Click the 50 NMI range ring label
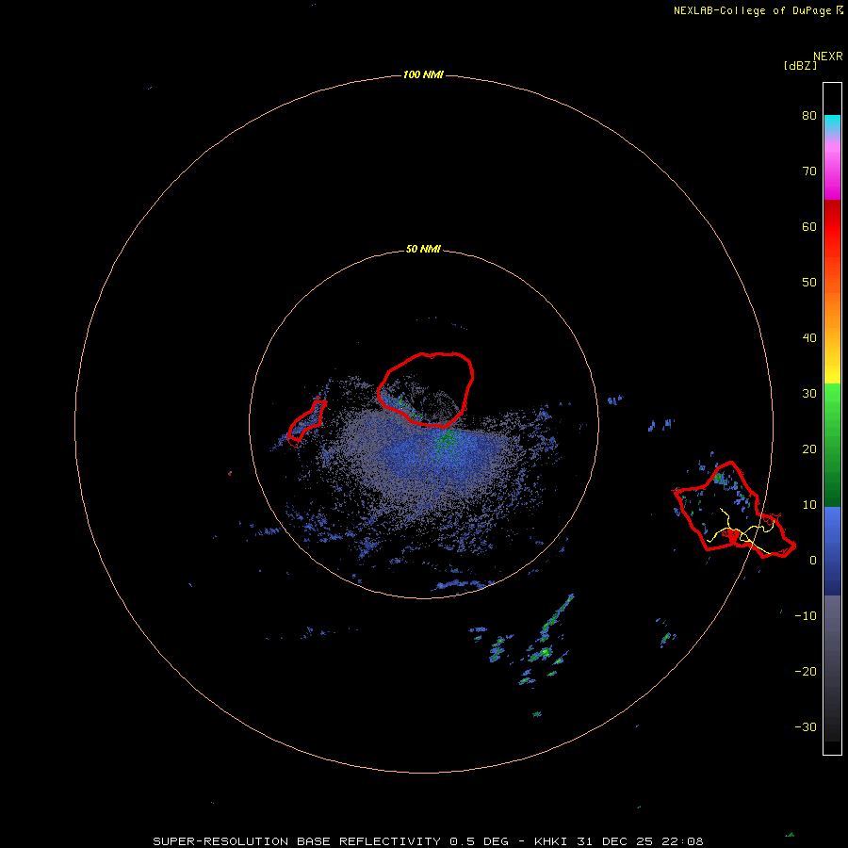 click(423, 250)
